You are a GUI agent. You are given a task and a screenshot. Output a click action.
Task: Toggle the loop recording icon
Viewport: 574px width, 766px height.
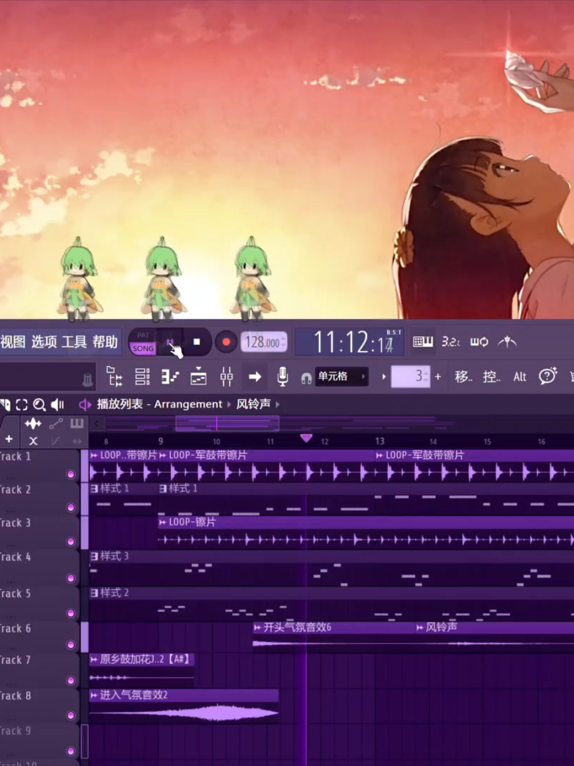point(479,342)
